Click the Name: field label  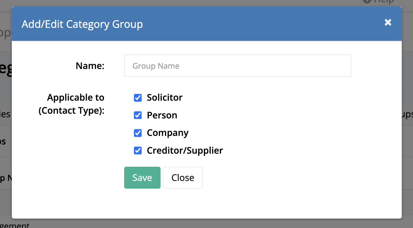click(x=90, y=66)
